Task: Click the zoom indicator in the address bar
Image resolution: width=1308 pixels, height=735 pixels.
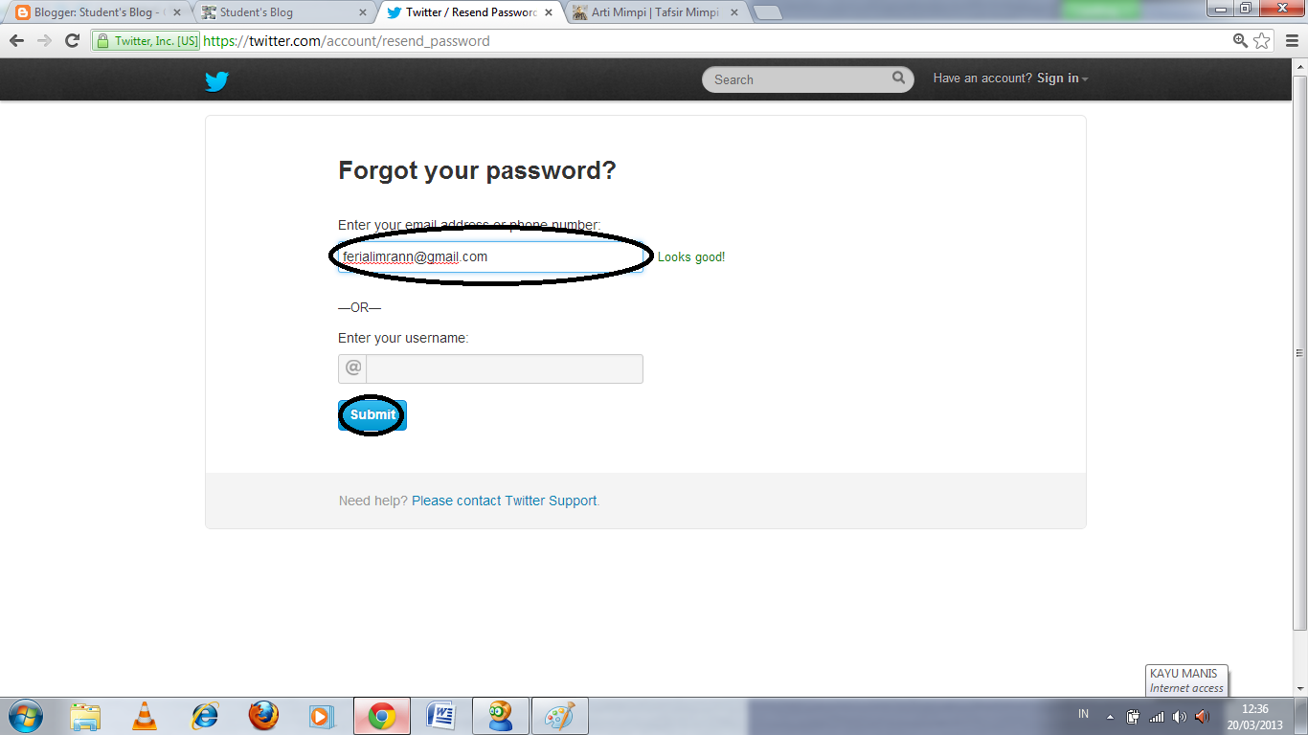Action: click(1240, 40)
